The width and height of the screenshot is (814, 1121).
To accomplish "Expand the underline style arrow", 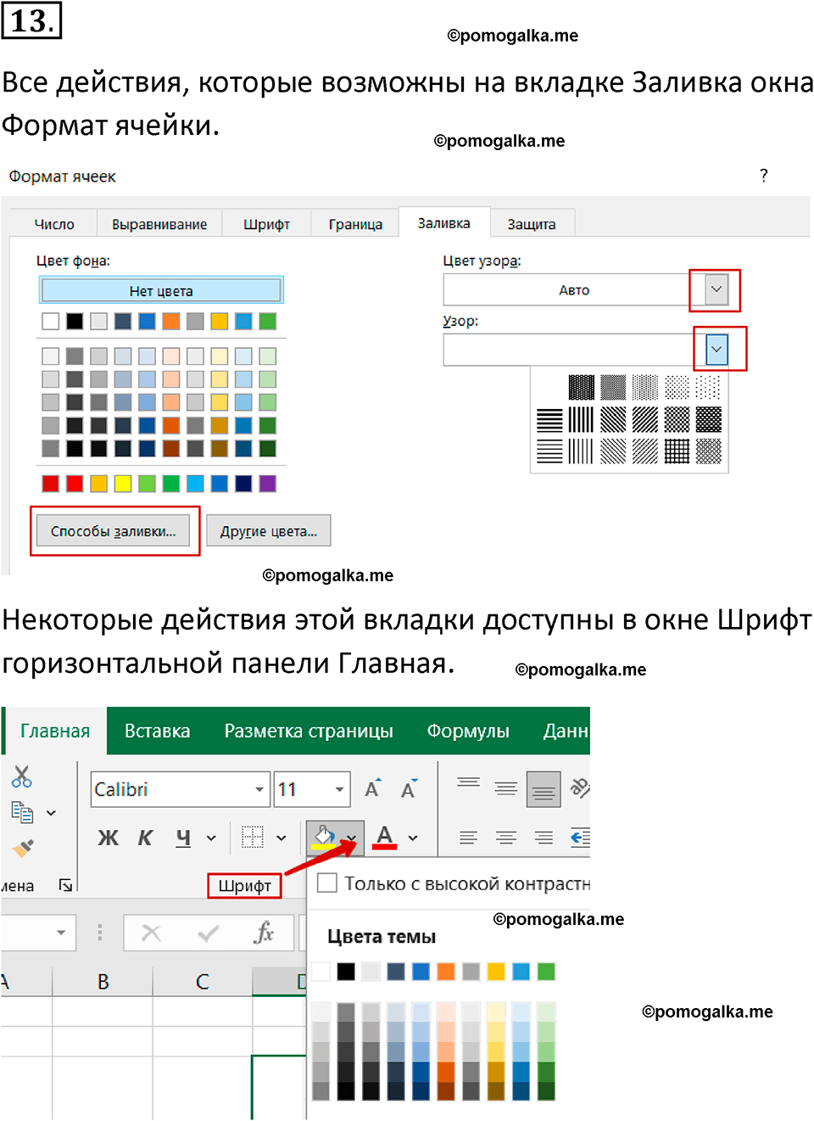I will pyautogui.click(x=211, y=838).
